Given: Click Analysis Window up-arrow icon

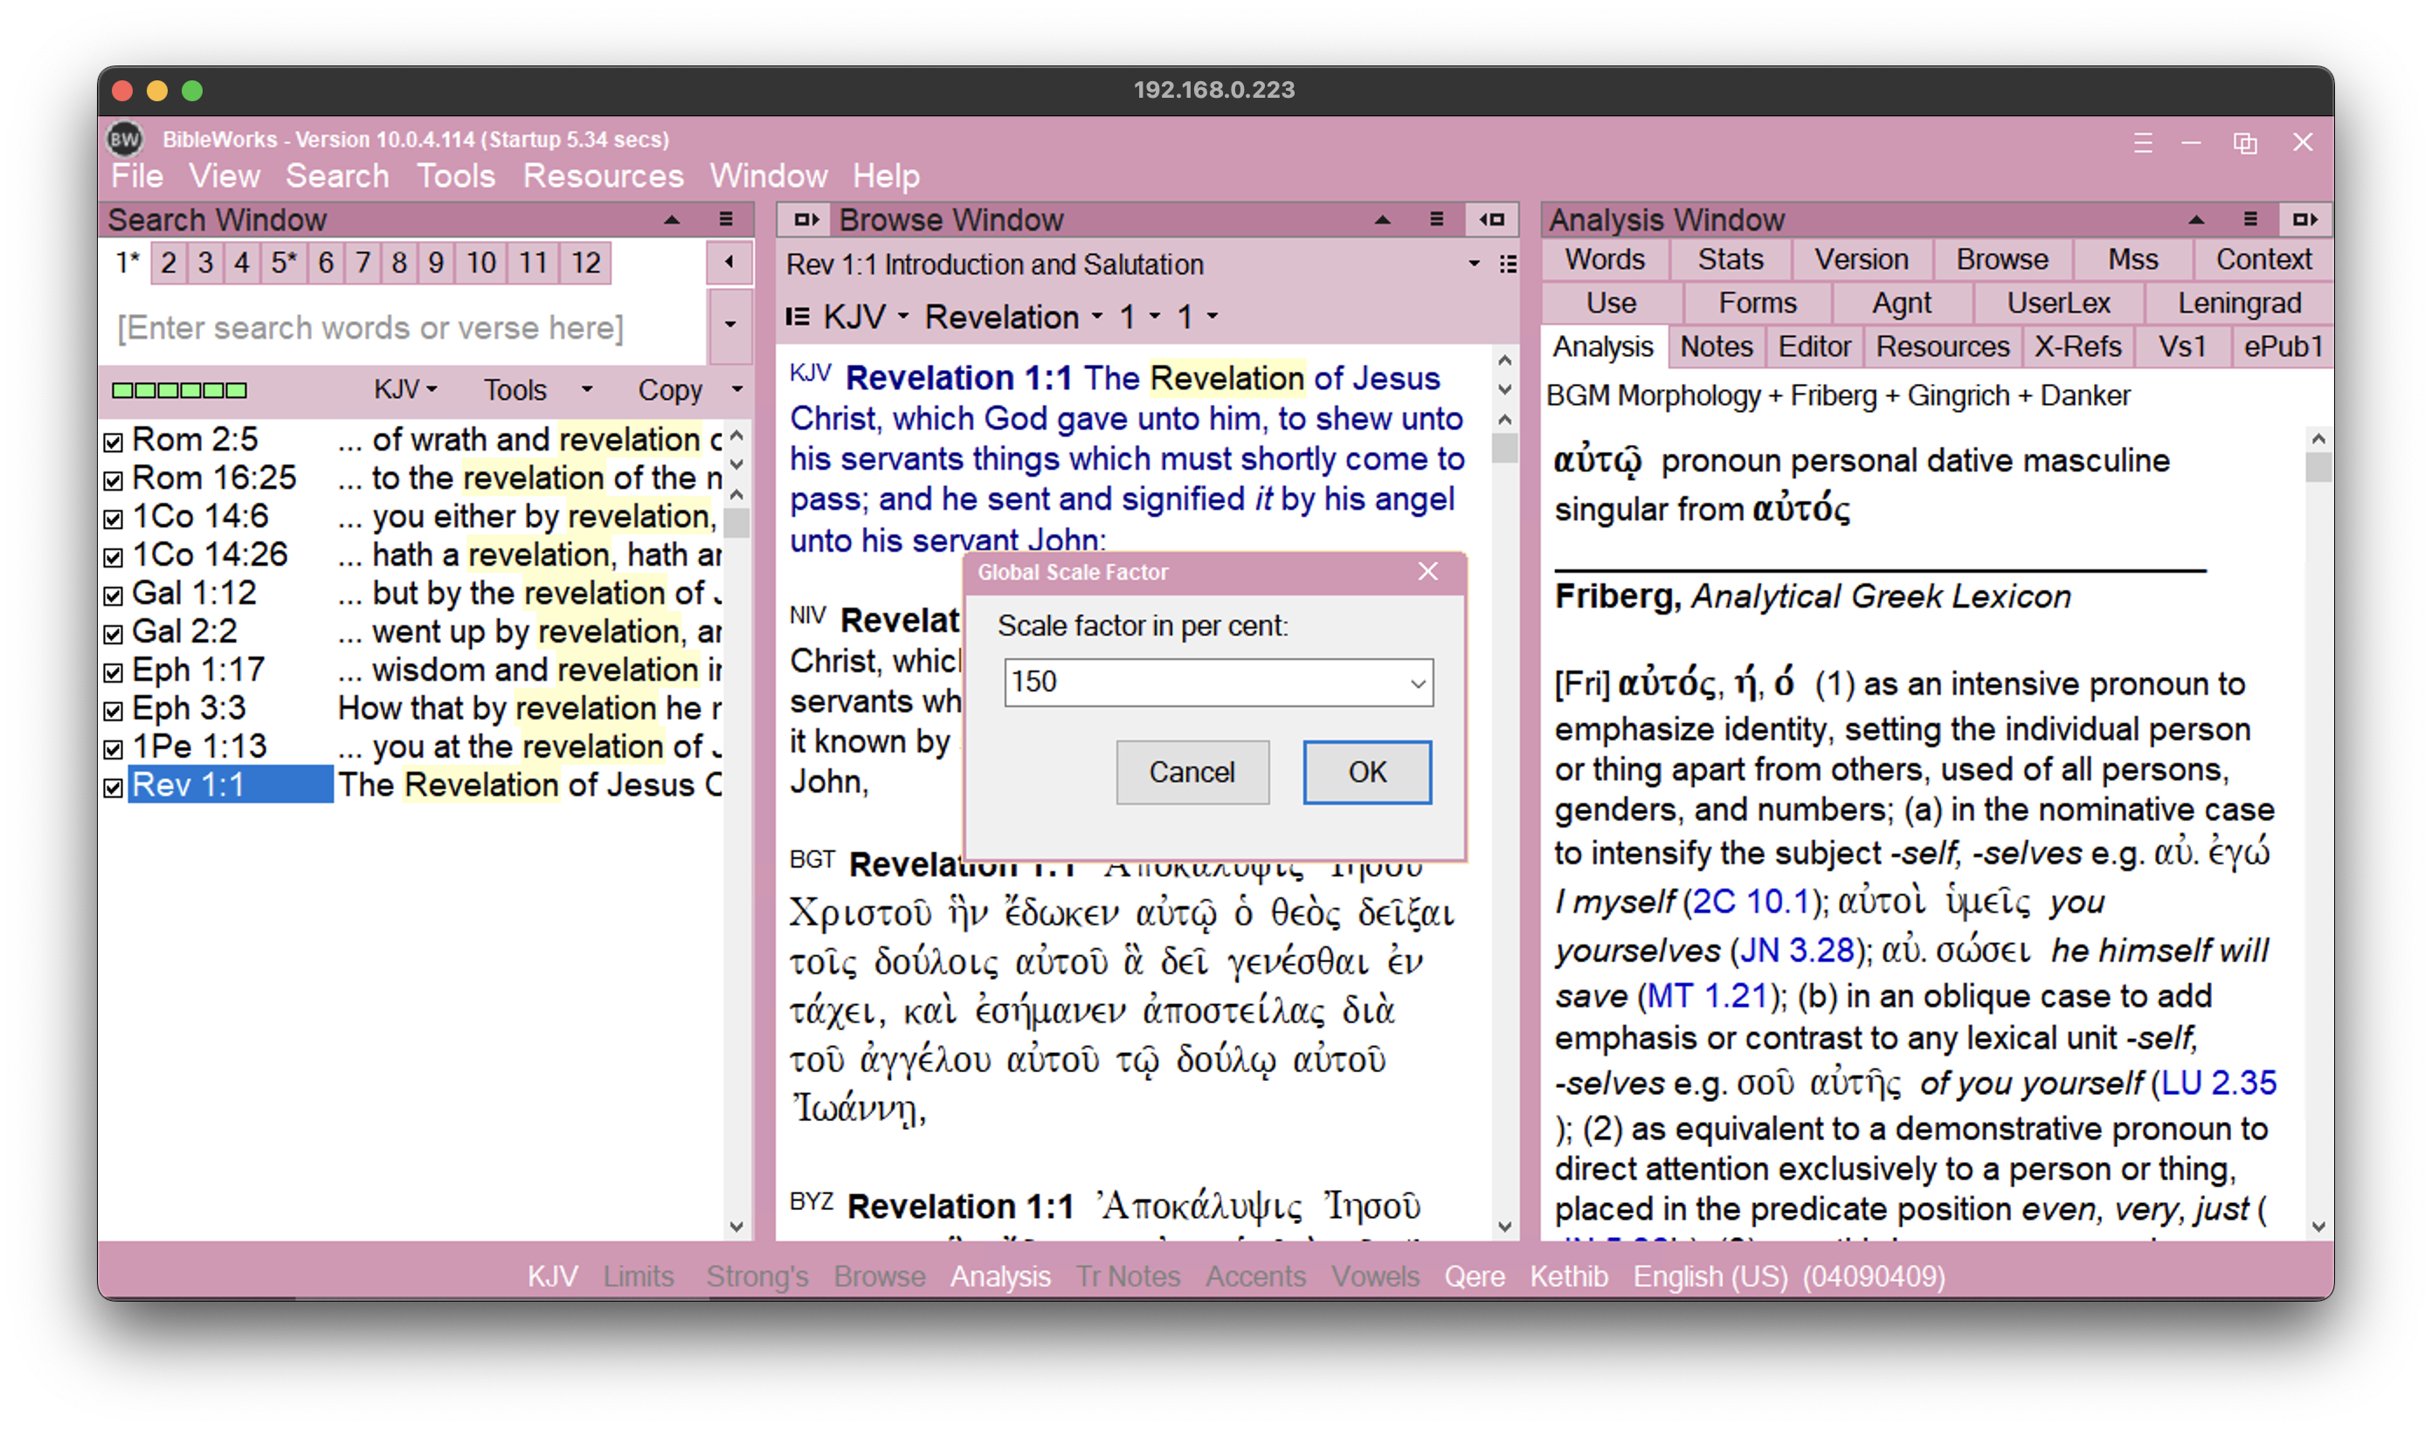Looking at the screenshot, I should pyautogui.click(x=2195, y=221).
